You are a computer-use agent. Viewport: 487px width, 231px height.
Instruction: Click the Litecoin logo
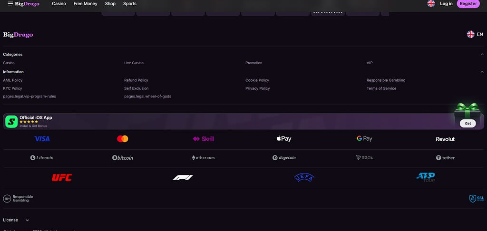pos(42,158)
